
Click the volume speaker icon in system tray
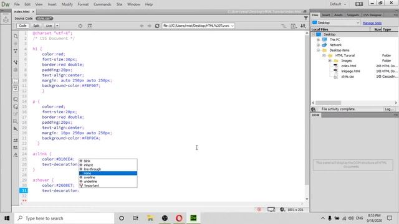(x=351, y=218)
